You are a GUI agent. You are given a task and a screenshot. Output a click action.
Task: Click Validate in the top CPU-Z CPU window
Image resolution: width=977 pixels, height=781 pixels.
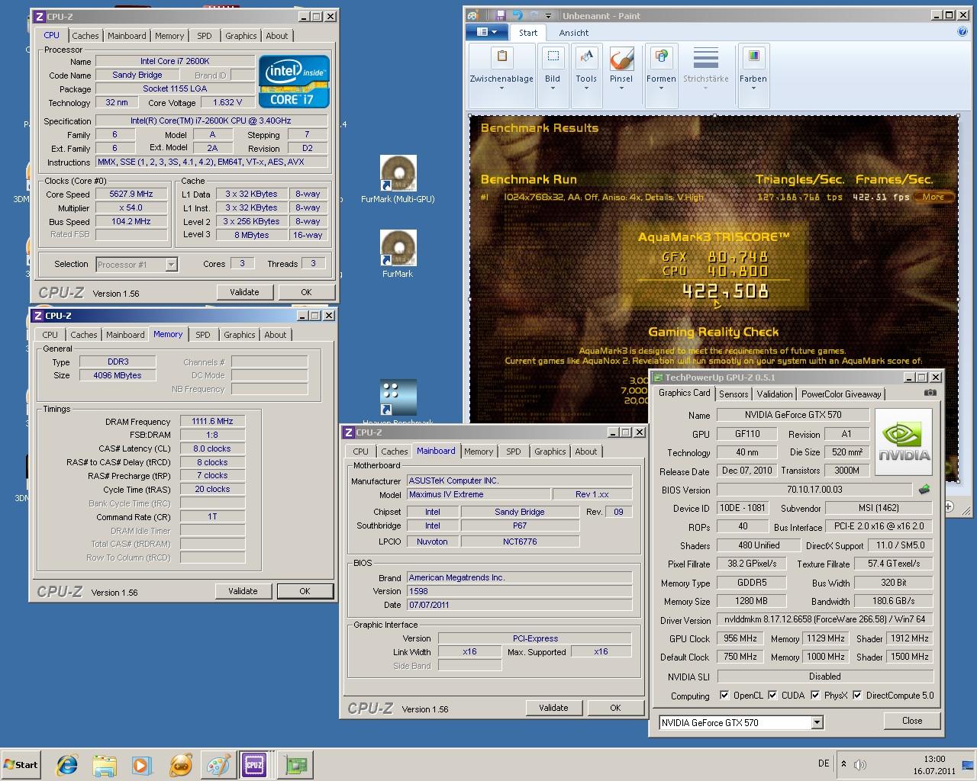pyautogui.click(x=244, y=292)
